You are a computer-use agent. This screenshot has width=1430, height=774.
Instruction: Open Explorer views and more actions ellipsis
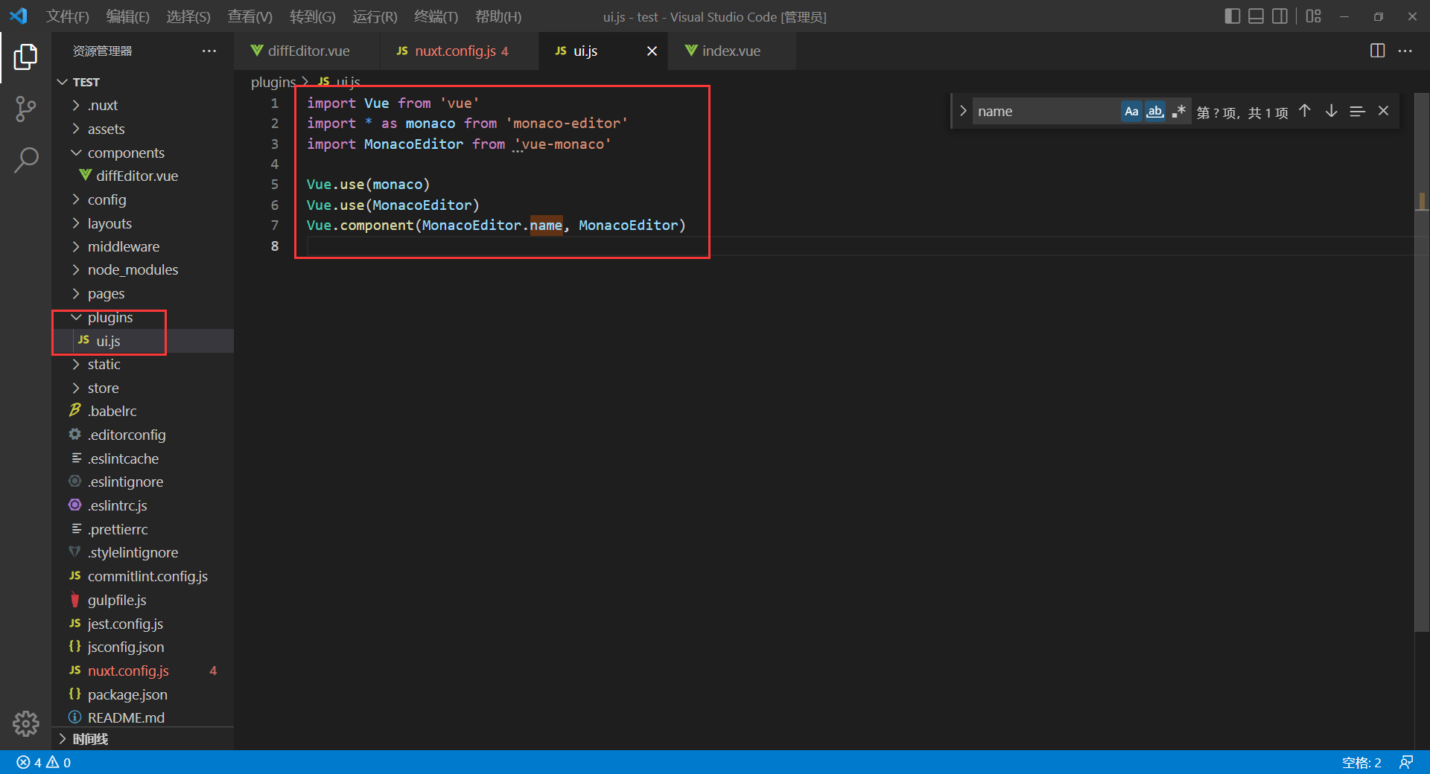coord(209,51)
